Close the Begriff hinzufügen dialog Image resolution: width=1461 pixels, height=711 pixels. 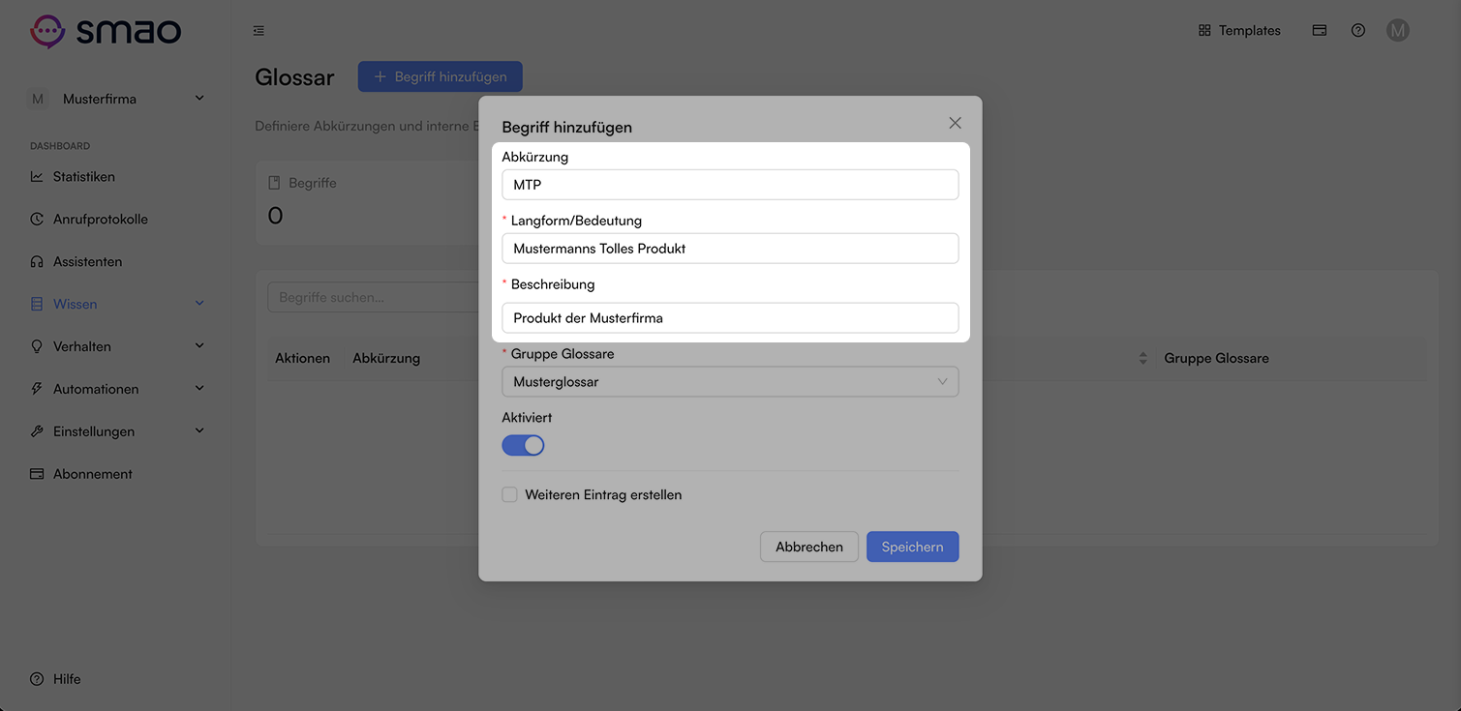pos(955,123)
